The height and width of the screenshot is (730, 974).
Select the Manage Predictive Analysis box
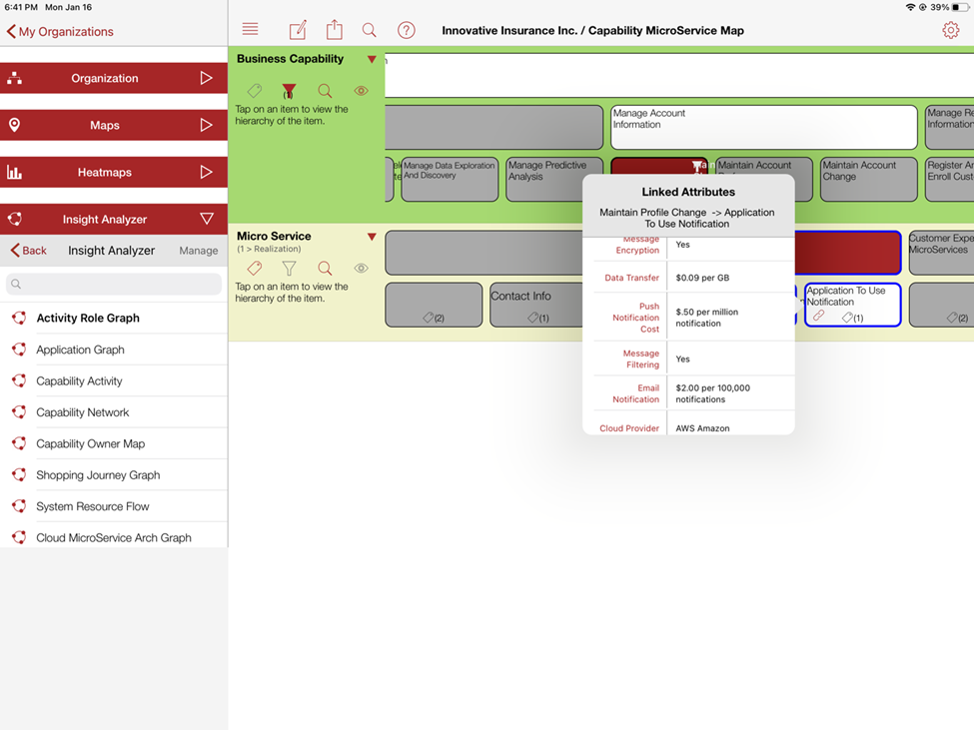click(x=554, y=179)
